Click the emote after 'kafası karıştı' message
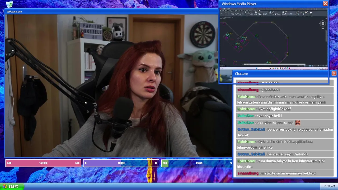 [x=298, y=123]
